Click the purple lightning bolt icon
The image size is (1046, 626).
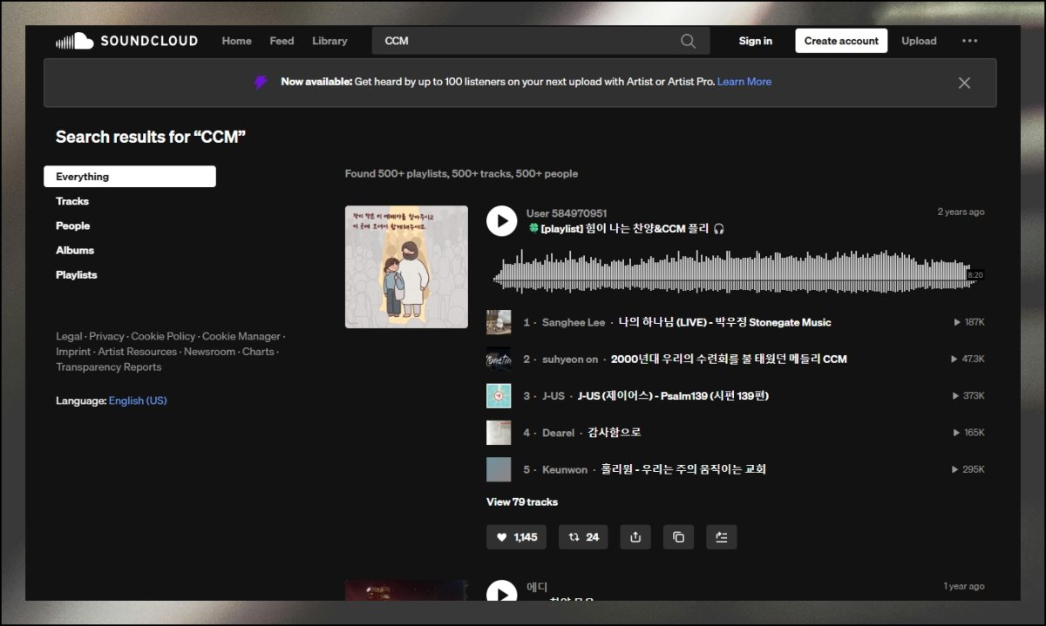[x=261, y=82]
